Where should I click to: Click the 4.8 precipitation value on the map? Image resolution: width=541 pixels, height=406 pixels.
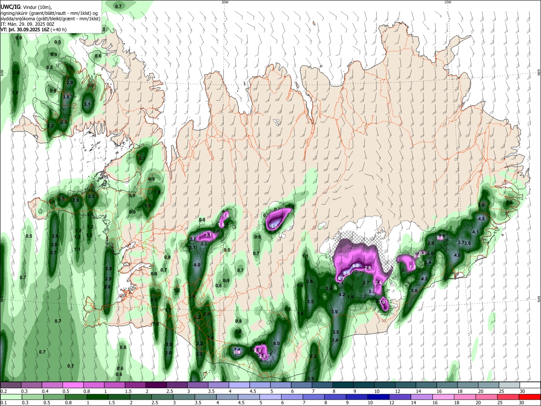coord(481,219)
